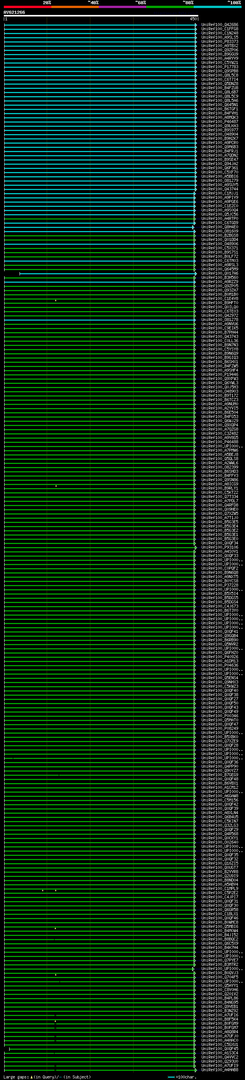Click the UniRef100_Q8L5C8 entry
Viewport: 245px width, 1080px height.
click(219, 75)
